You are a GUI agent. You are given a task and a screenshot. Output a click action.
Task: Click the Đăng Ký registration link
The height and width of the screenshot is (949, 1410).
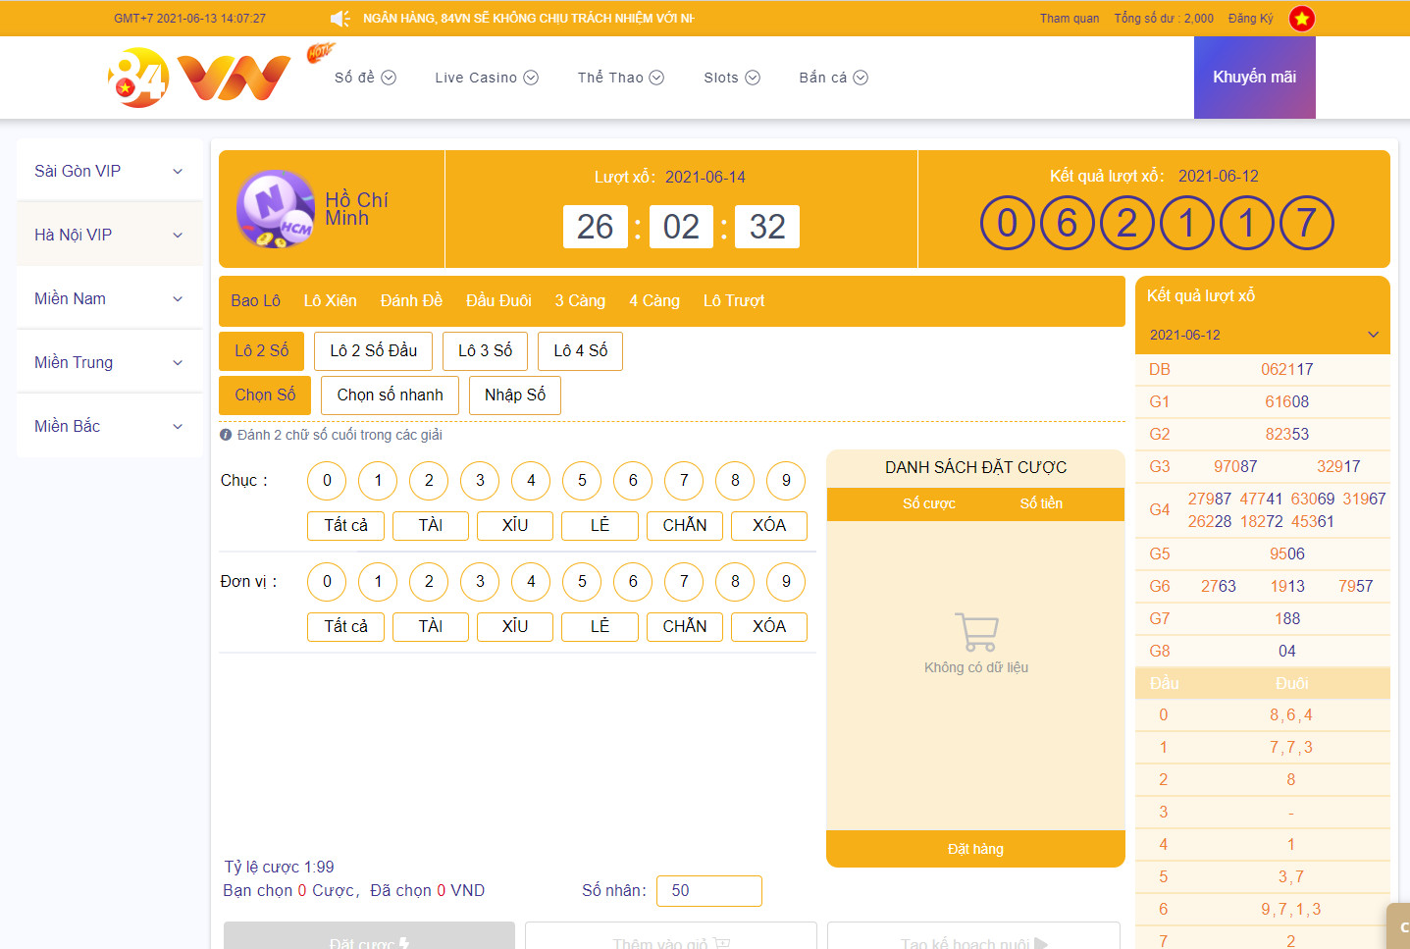[x=1250, y=19]
